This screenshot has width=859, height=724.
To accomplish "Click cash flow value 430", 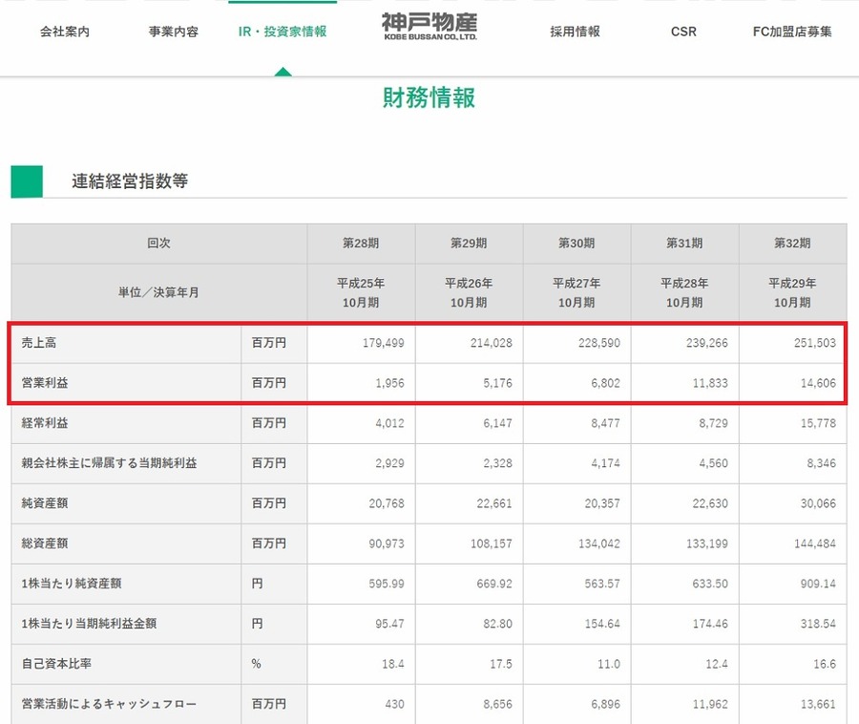I will [394, 704].
